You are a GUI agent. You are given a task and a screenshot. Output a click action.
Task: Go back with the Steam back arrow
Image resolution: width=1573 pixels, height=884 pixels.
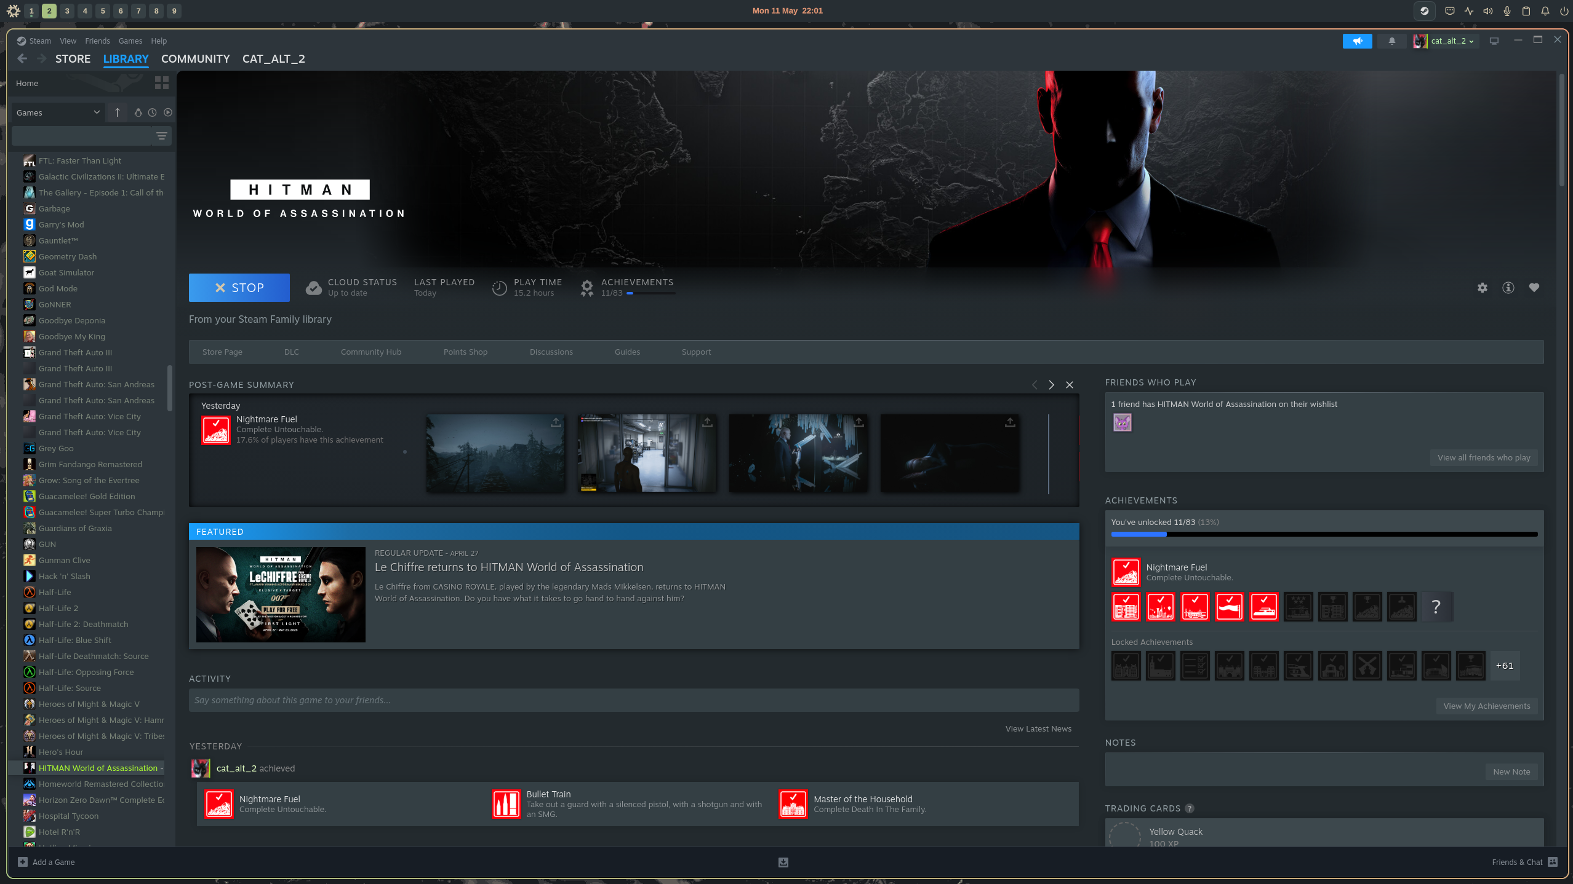[x=22, y=58]
